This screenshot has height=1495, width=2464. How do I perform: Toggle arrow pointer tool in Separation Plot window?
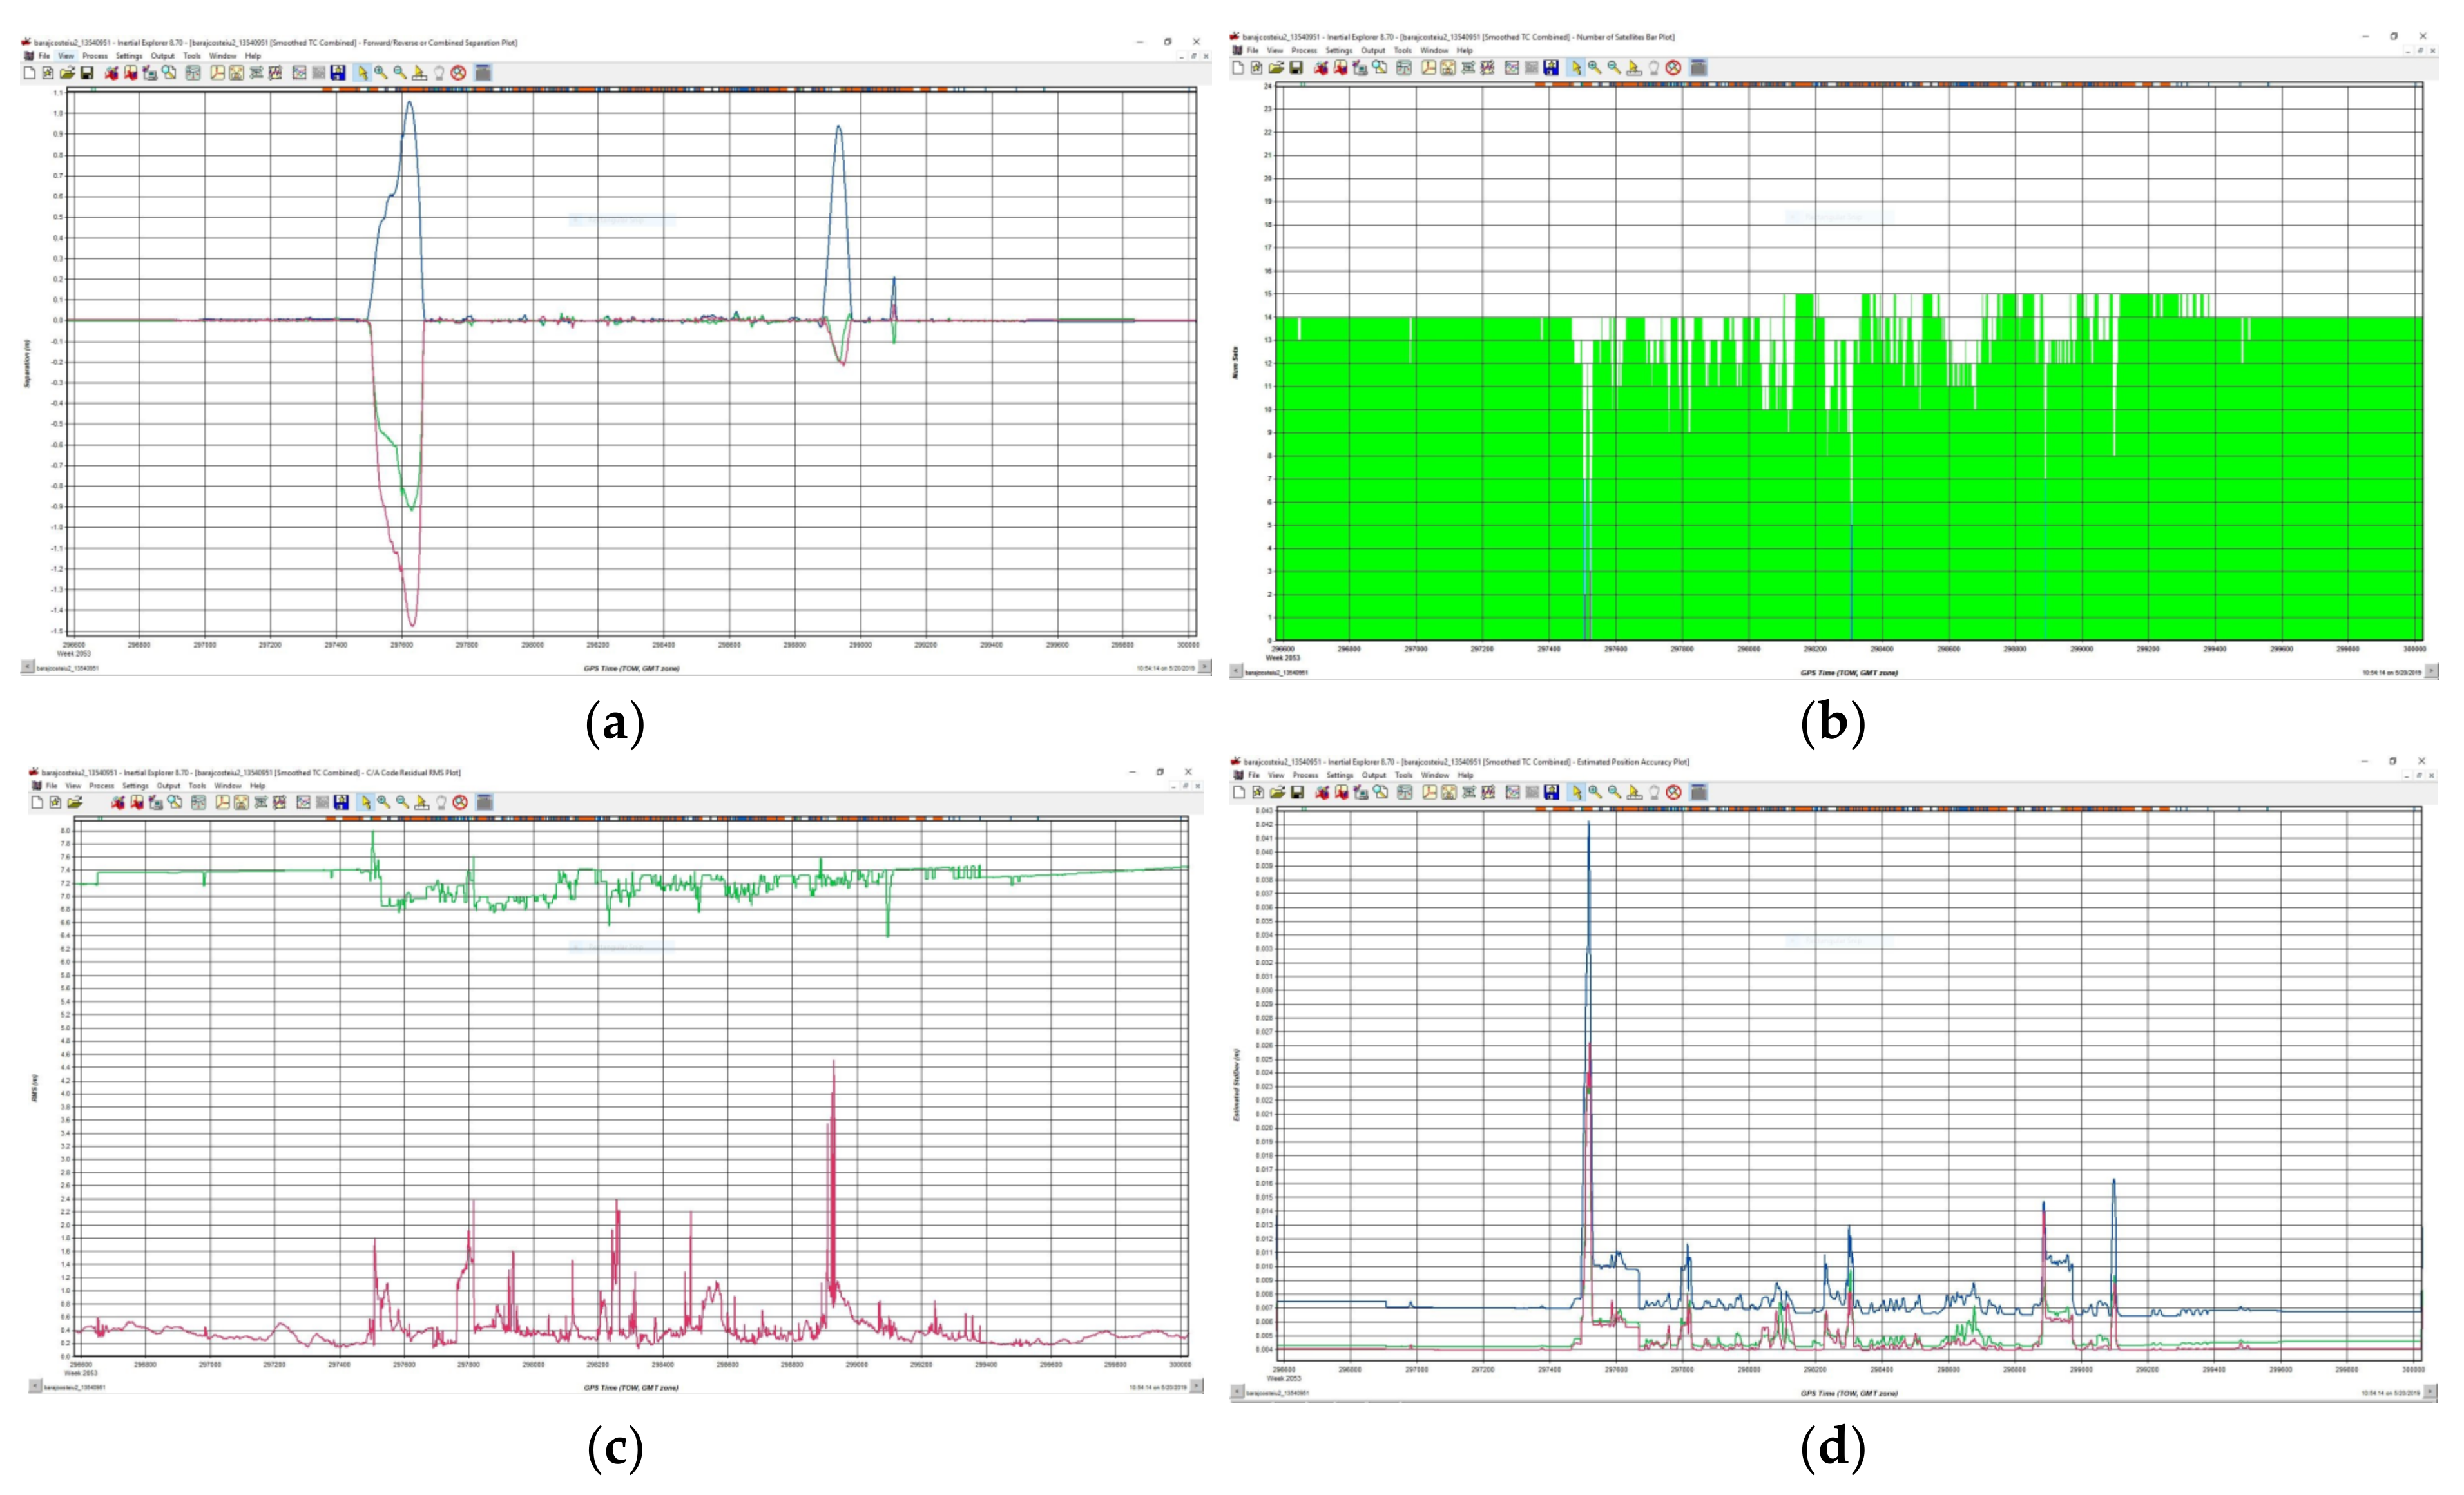362,73
